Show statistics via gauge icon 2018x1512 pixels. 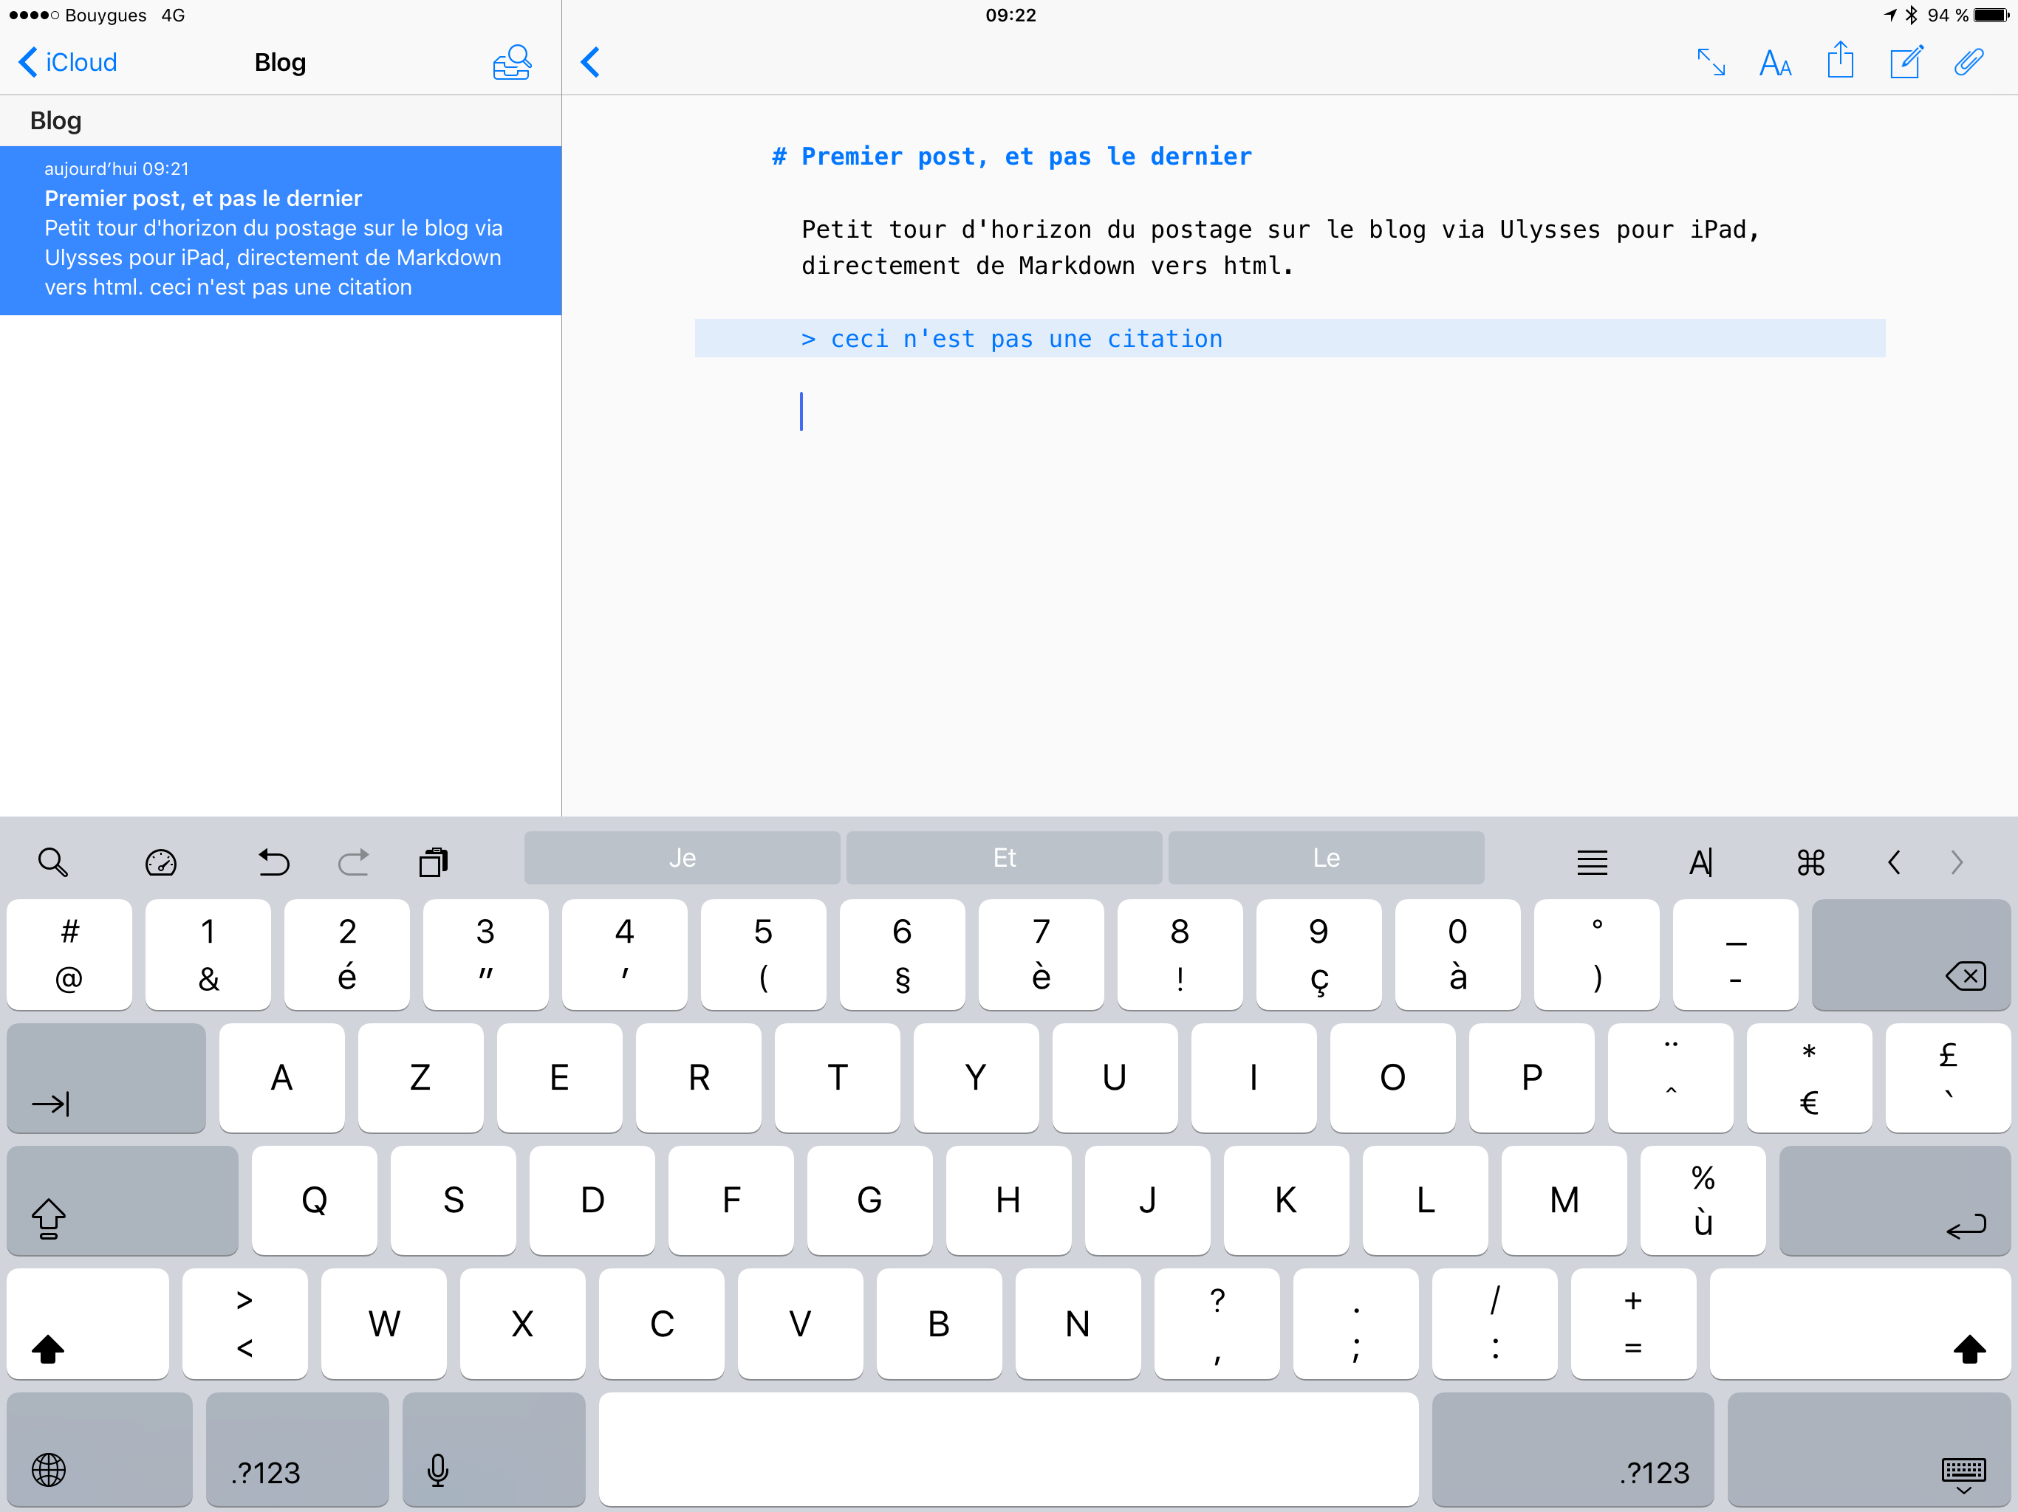point(160,862)
